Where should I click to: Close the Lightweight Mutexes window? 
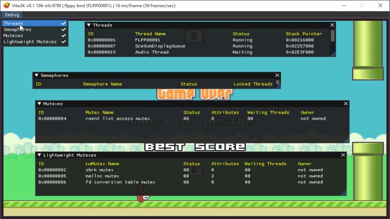[343, 155]
